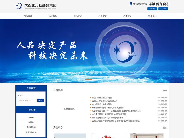Viewport: 184px width, 138px height.
Task: Open 避雷器 product category
Action: click(31, 122)
